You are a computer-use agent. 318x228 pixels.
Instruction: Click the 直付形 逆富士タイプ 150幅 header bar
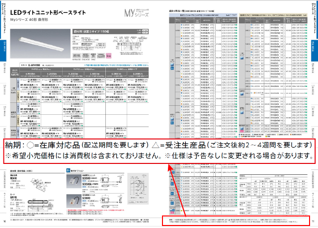[92, 30]
